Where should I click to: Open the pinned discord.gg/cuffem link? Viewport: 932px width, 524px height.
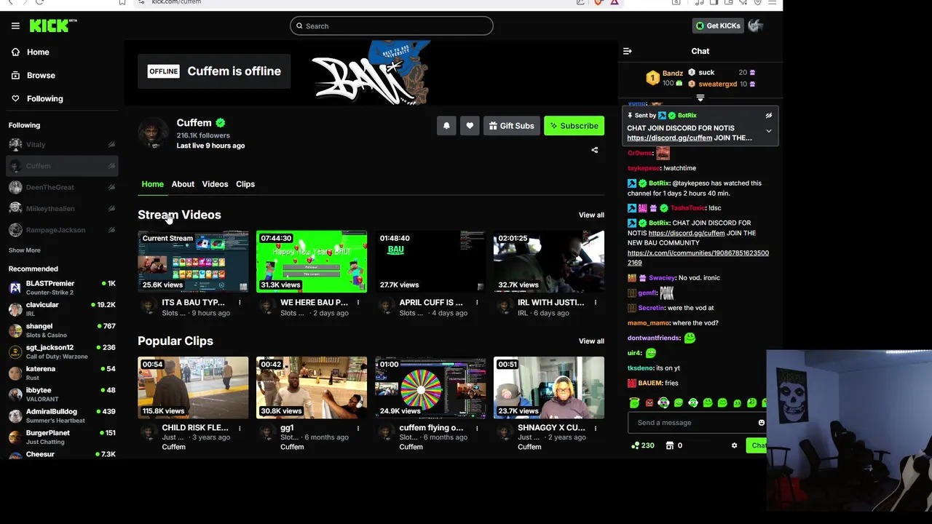669,138
